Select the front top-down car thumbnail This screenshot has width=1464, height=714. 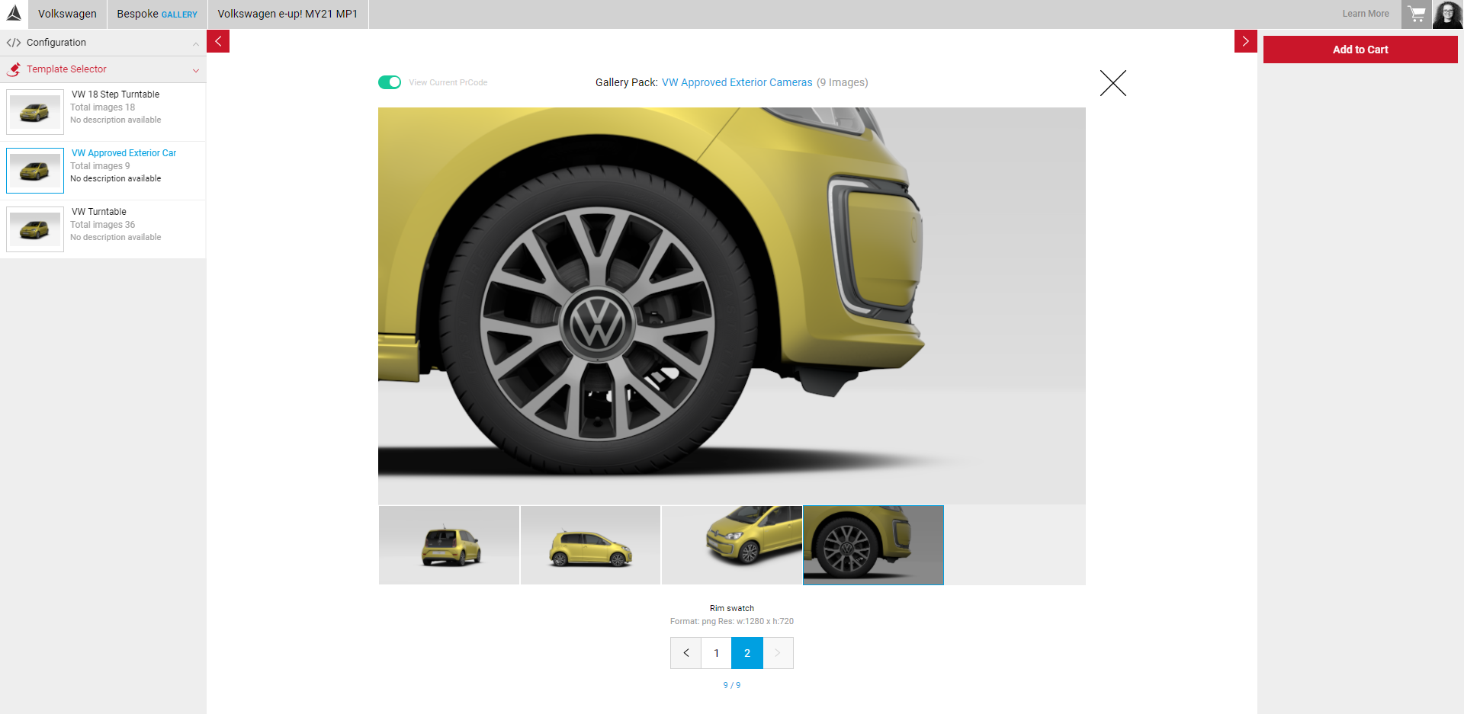732,545
